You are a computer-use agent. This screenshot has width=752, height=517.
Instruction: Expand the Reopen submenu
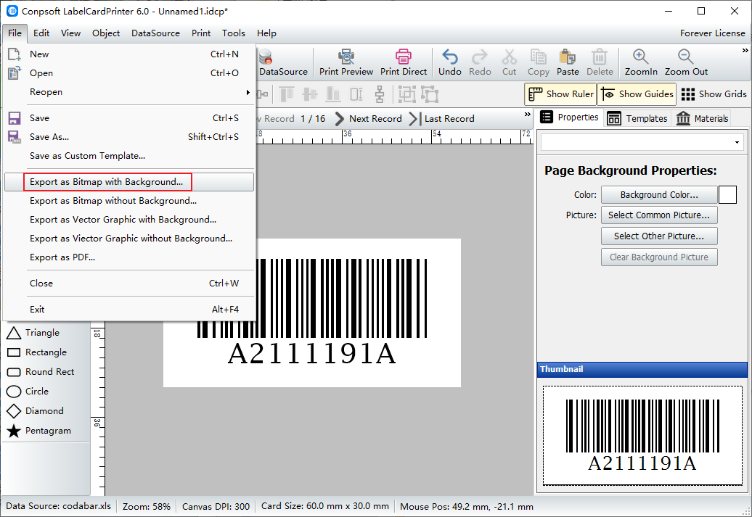pyautogui.click(x=128, y=92)
